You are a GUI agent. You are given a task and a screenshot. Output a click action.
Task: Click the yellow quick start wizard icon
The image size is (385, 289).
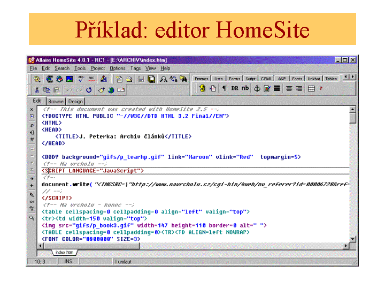[x=202, y=88]
